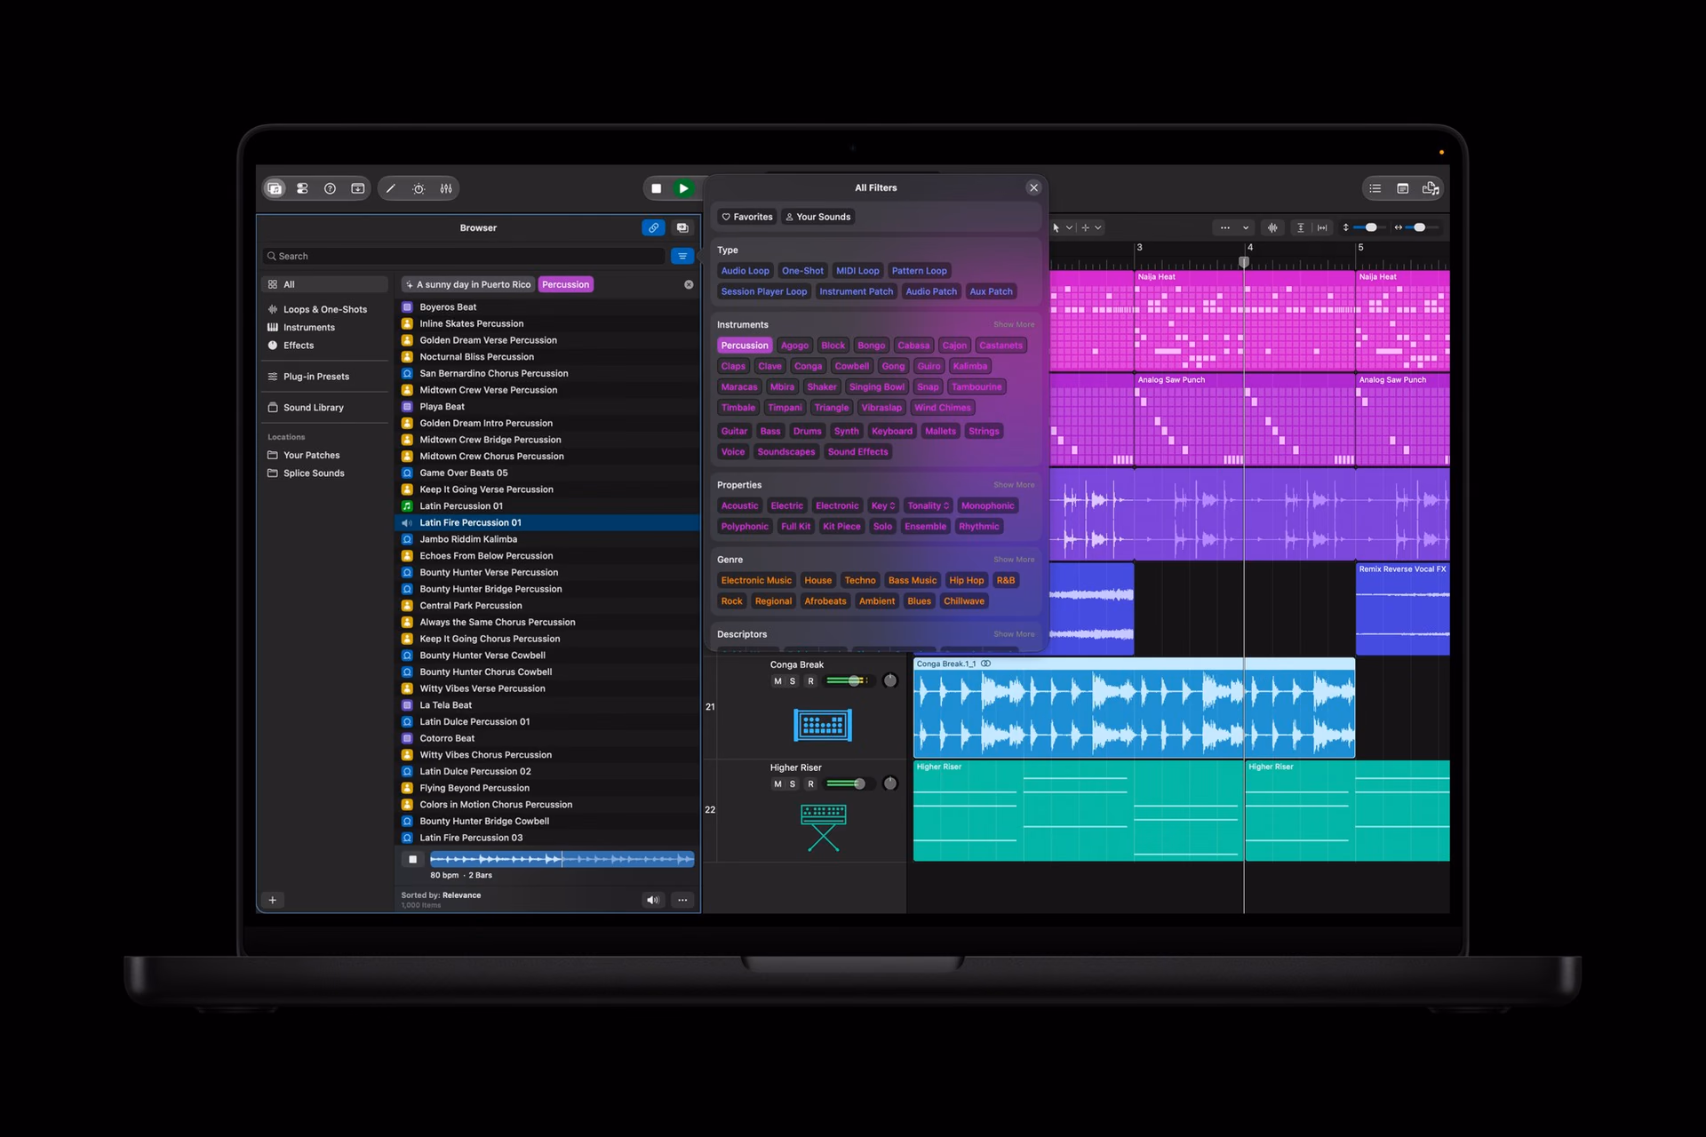Select the pencil editors icon
The width and height of the screenshot is (1706, 1137).
pos(391,188)
